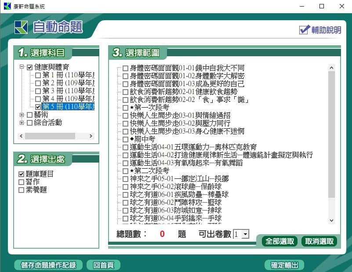Check ★第二次段考 checkbox
Viewport: 352px width, 272px height.
click(126, 171)
